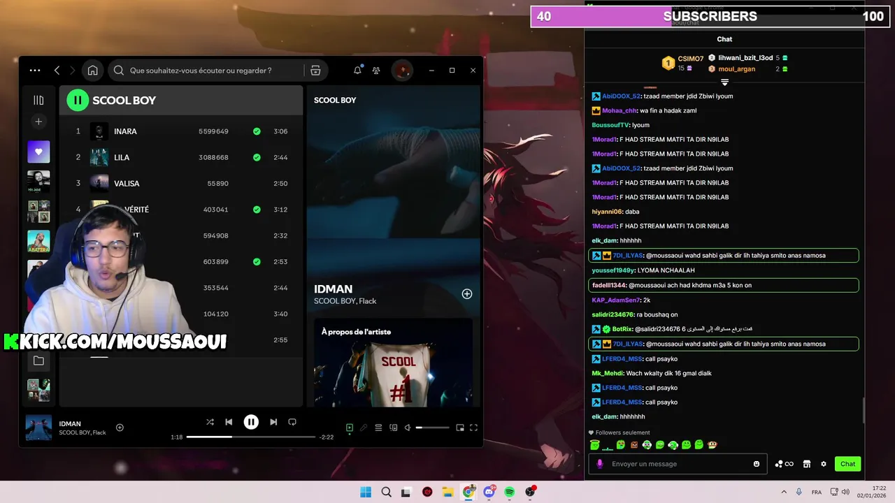Open the About the artist card
The height and width of the screenshot is (503, 895).
click(394, 362)
